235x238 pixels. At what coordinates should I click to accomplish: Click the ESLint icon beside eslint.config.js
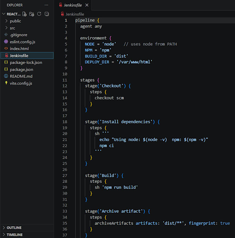pyautogui.click(x=6, y=42)
